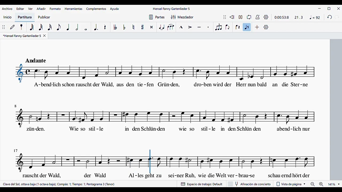The height and width of the screenshot is (192, 342).
Task: Zoom in using the plus magnifier
Action: point(321,184)
